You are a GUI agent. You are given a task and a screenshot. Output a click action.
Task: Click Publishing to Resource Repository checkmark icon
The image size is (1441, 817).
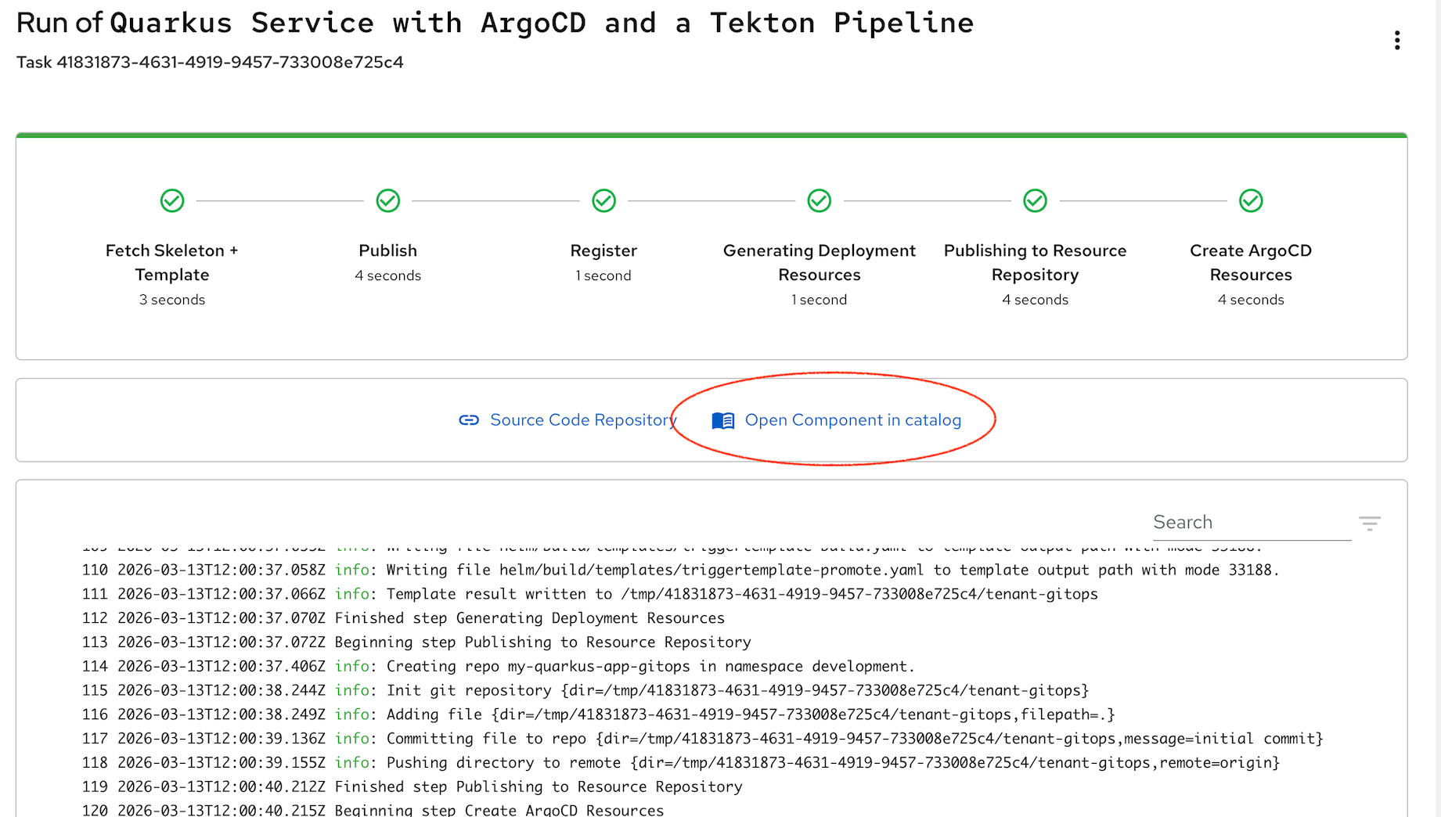[1035, 201]
